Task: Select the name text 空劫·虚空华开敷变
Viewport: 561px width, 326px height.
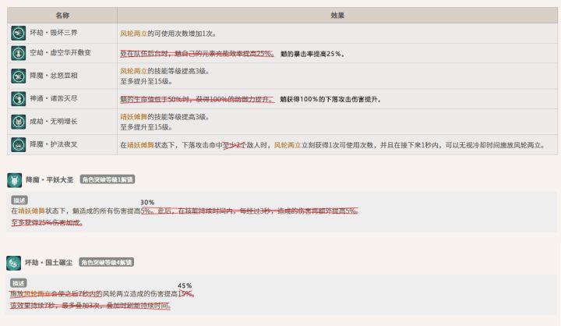Action: 61,53
